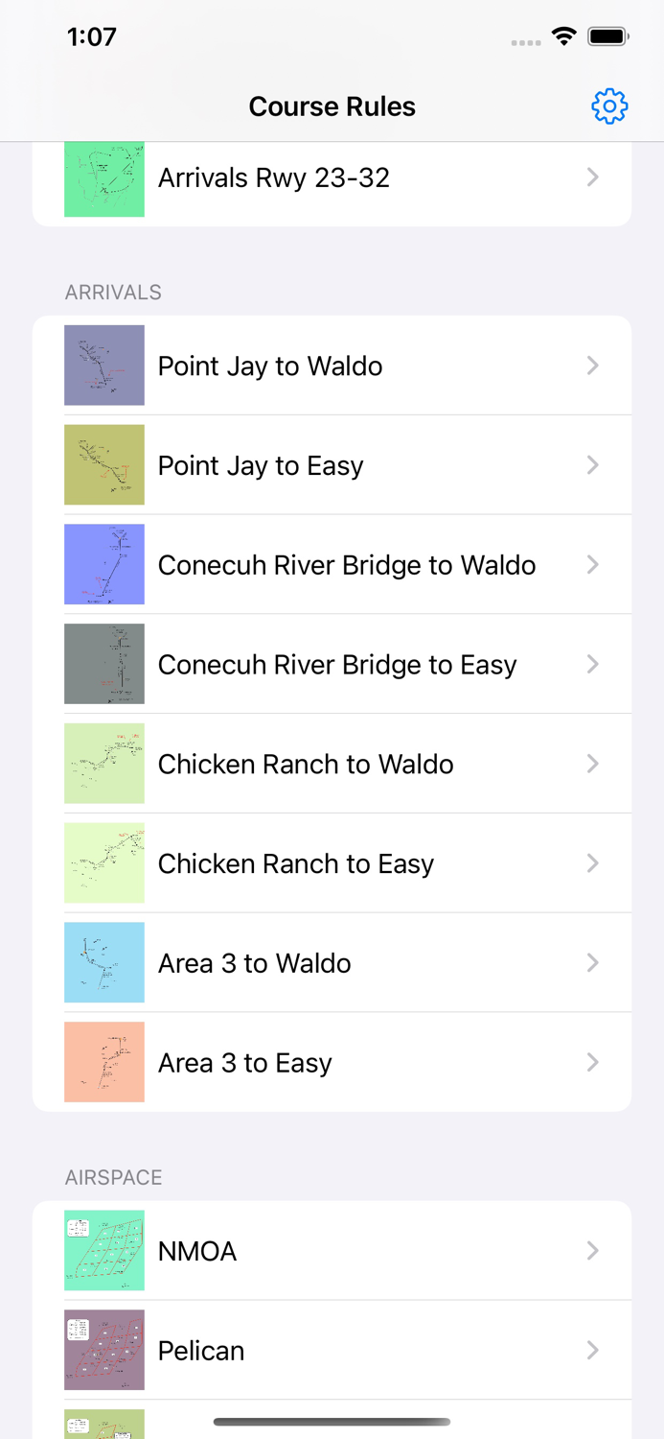Tap the Pelican airspace map thumbnail
664x1439 pixels.
point(104,1351)
